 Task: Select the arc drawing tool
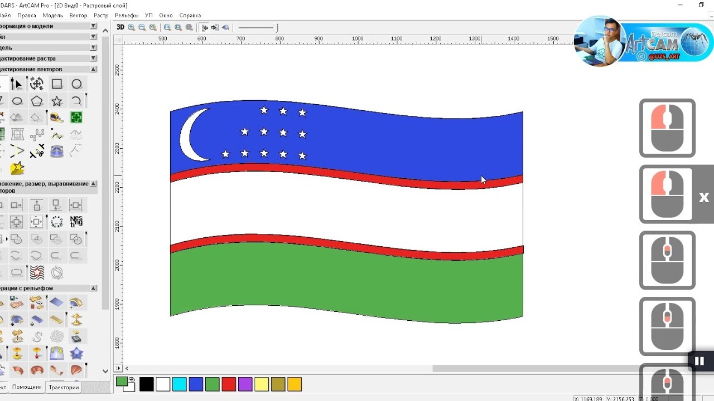point(76,101)
